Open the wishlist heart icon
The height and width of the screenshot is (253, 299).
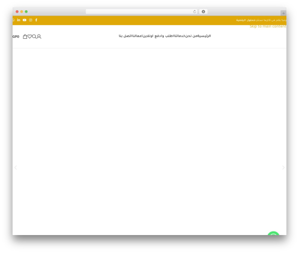(29, 36)
